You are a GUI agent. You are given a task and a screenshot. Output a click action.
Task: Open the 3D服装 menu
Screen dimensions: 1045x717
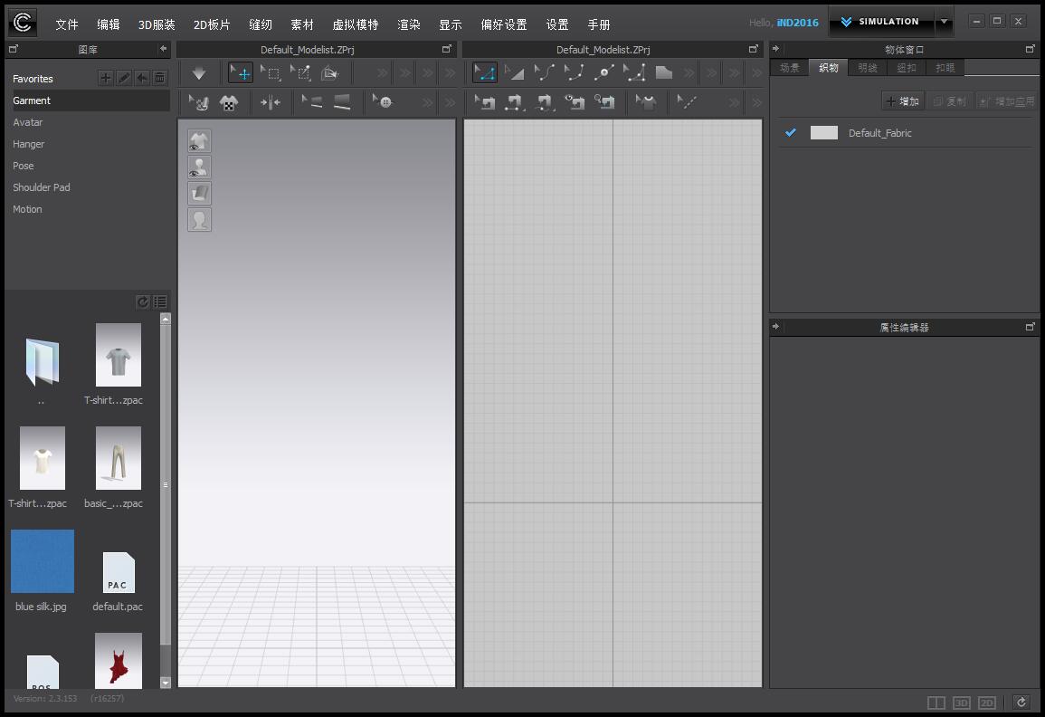(157, 24)
